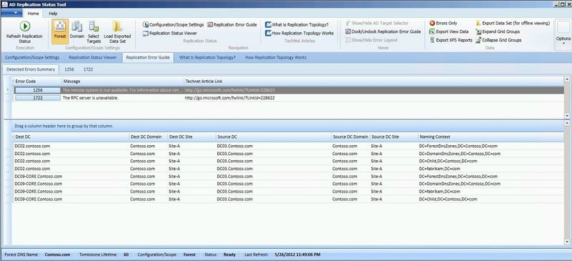
Task: Switch to the Help ribbon tab
Action: click(53, 14)
